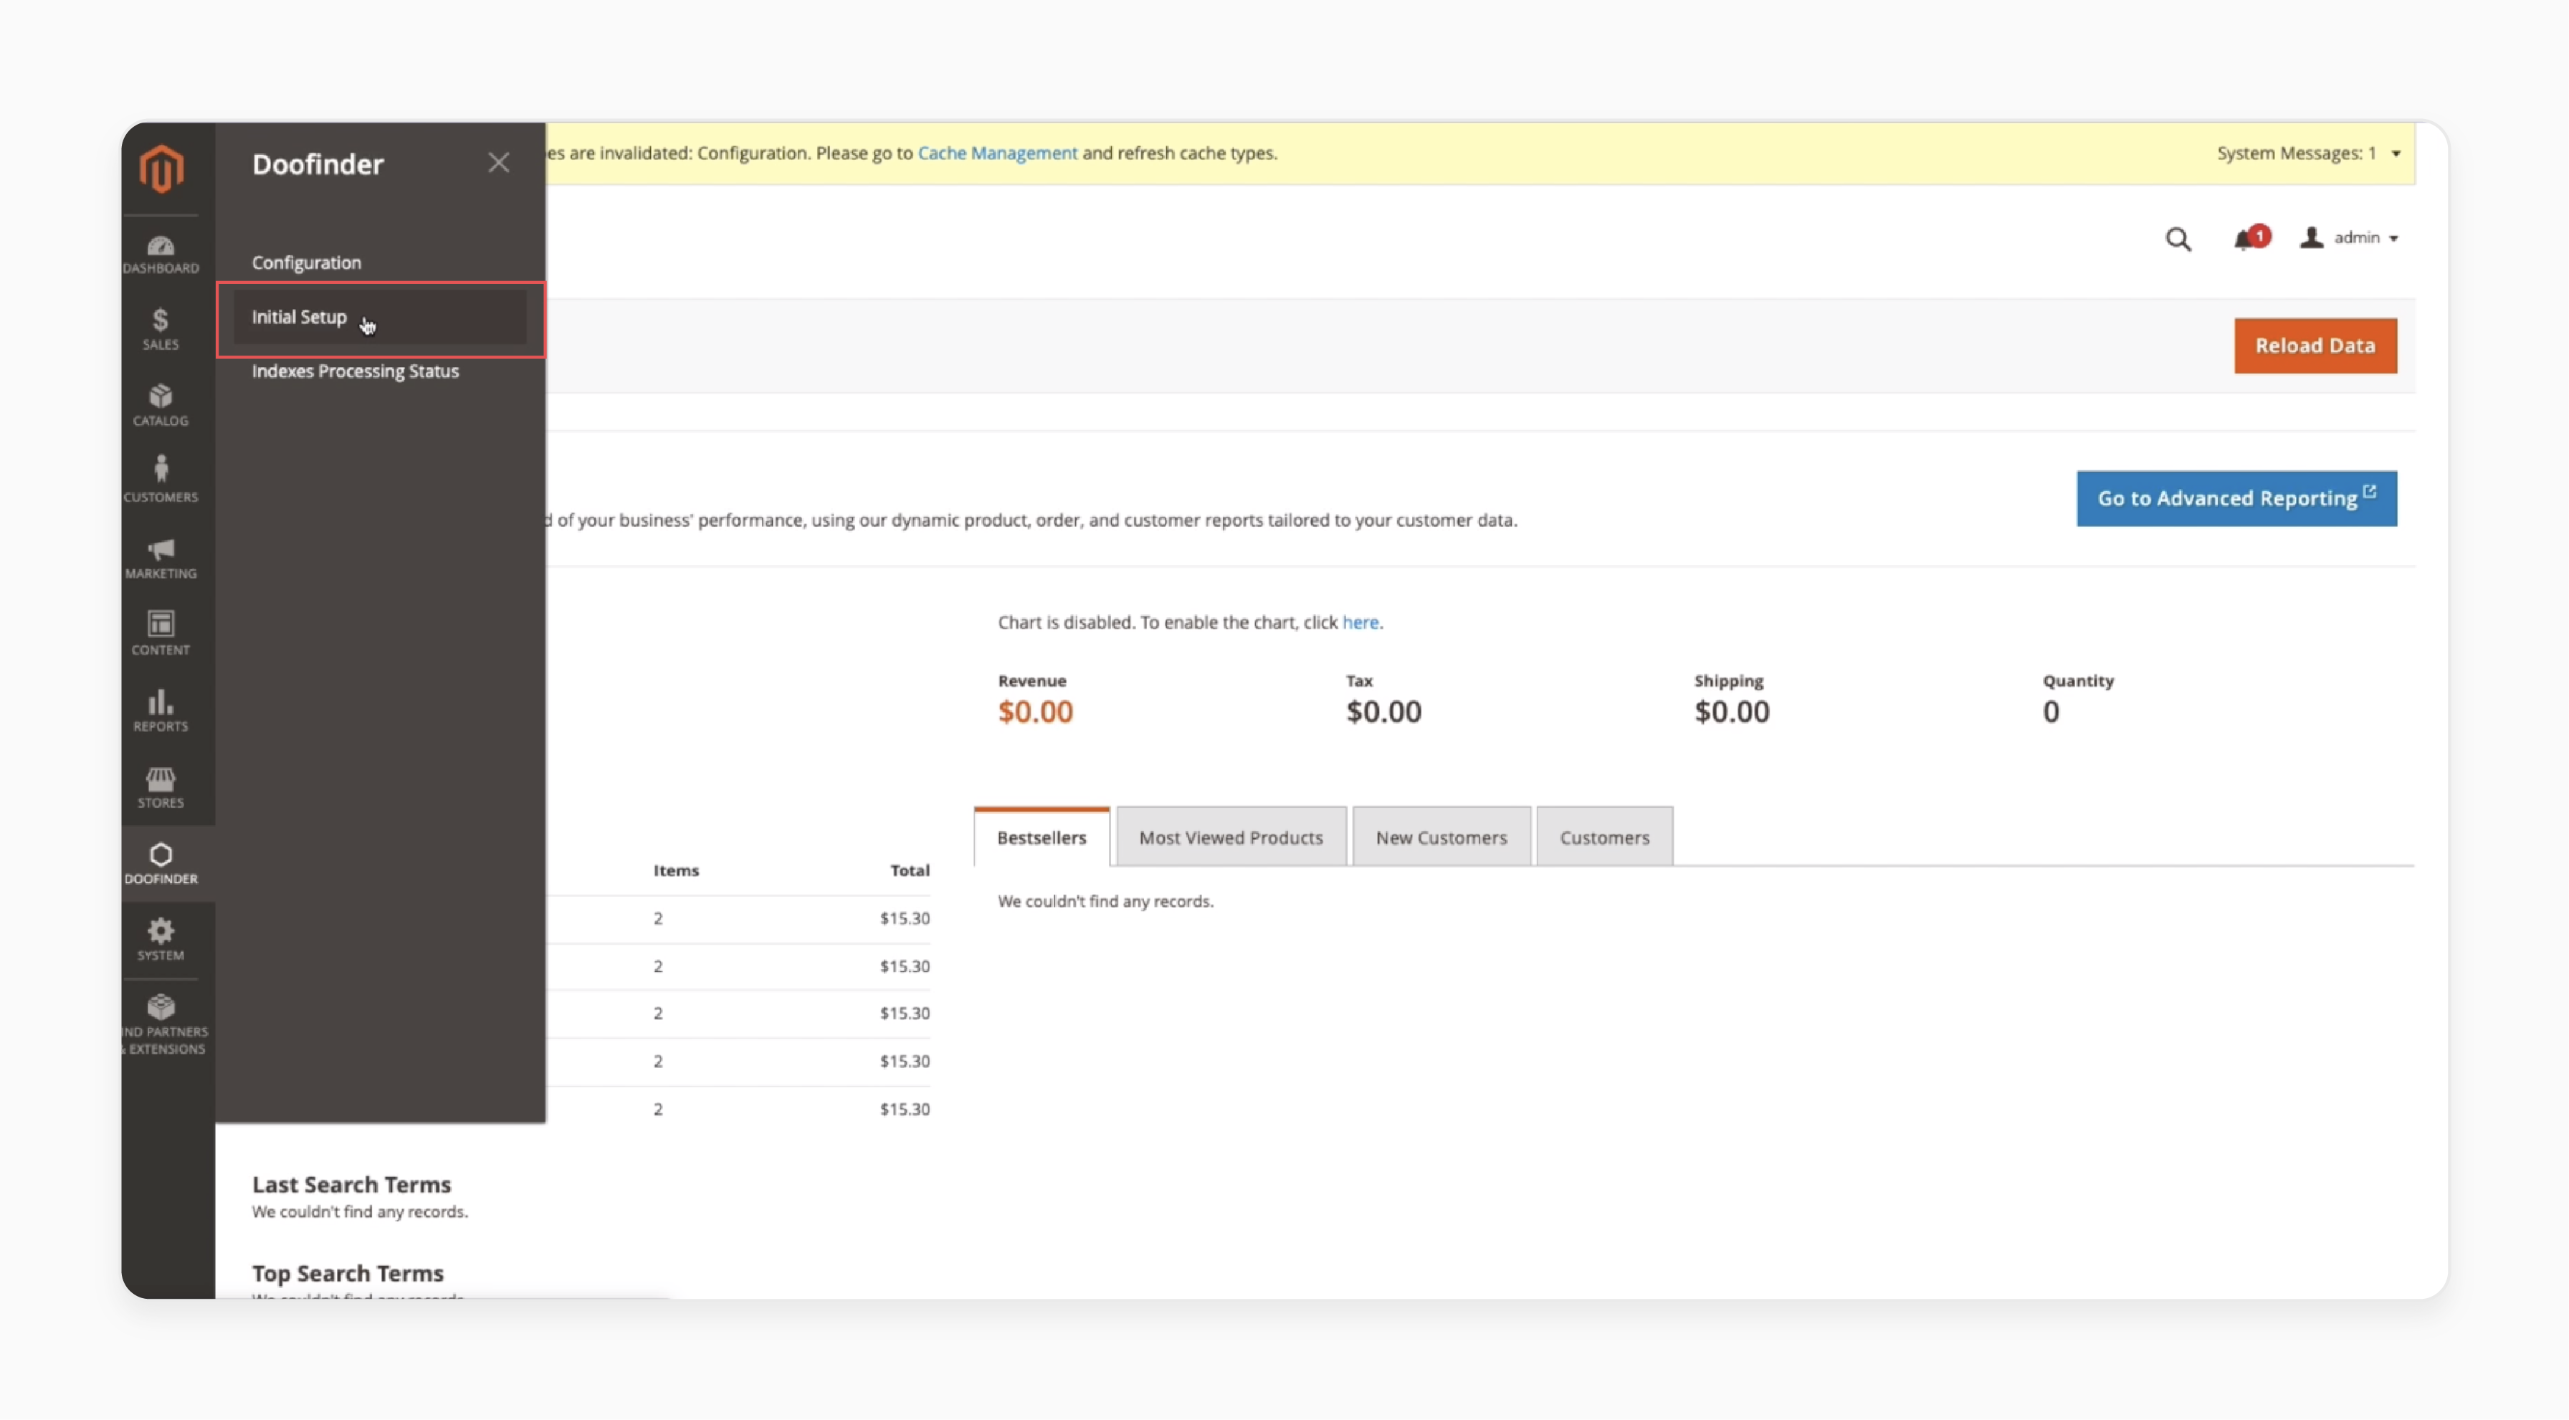Image resolution: width=2569 pixels, height=1420 pixels.
Task: Click the Revenue value $0.00
Action: 1035,712
